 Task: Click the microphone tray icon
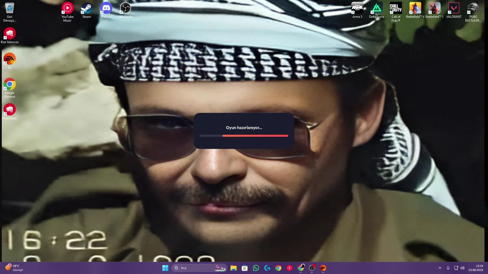click(448, 268)
